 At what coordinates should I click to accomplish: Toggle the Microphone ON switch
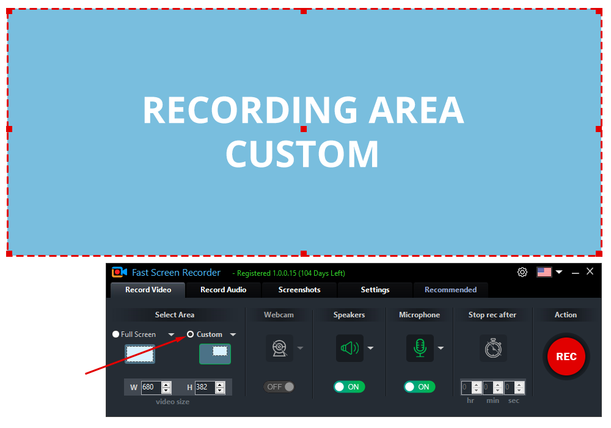tap(420, 386)
